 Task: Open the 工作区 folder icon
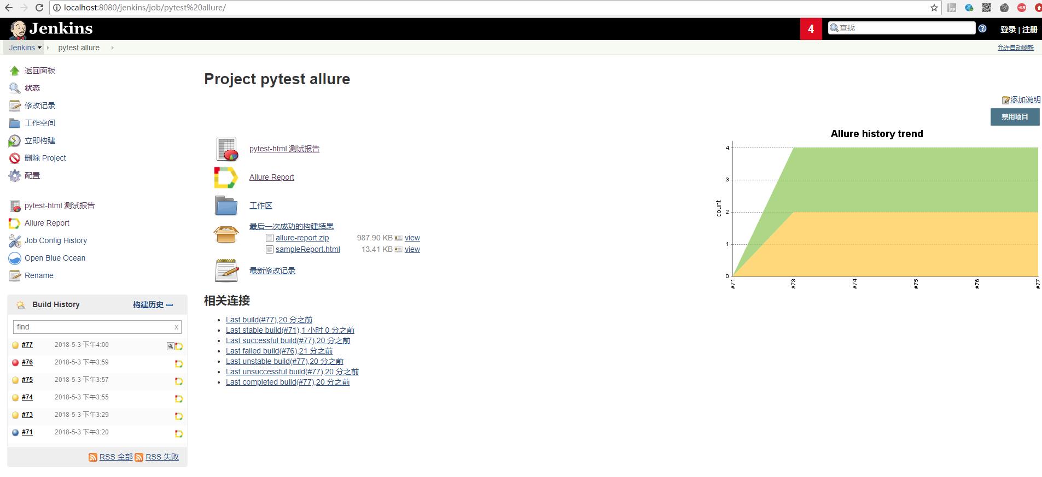[226, 205]
